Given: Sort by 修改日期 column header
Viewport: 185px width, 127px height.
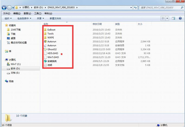Looking at the screenshot, I should pyautogui.click(x=97, y=24).
